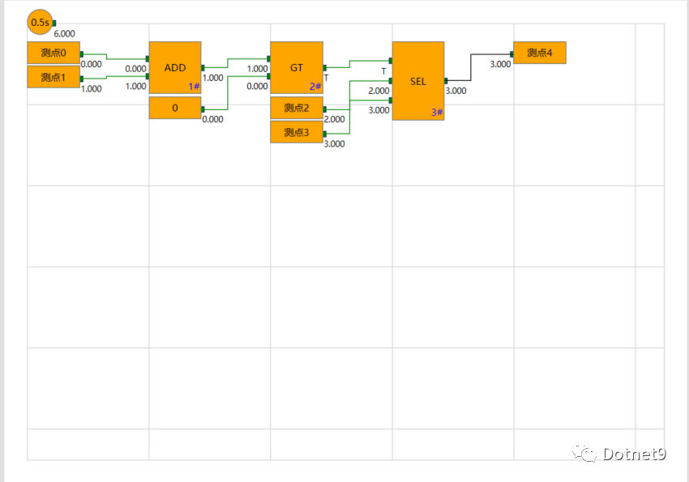Select the 测点3 input block
Image resolution: width=689 pixels, height=482 pixels.
pos(297,132)
